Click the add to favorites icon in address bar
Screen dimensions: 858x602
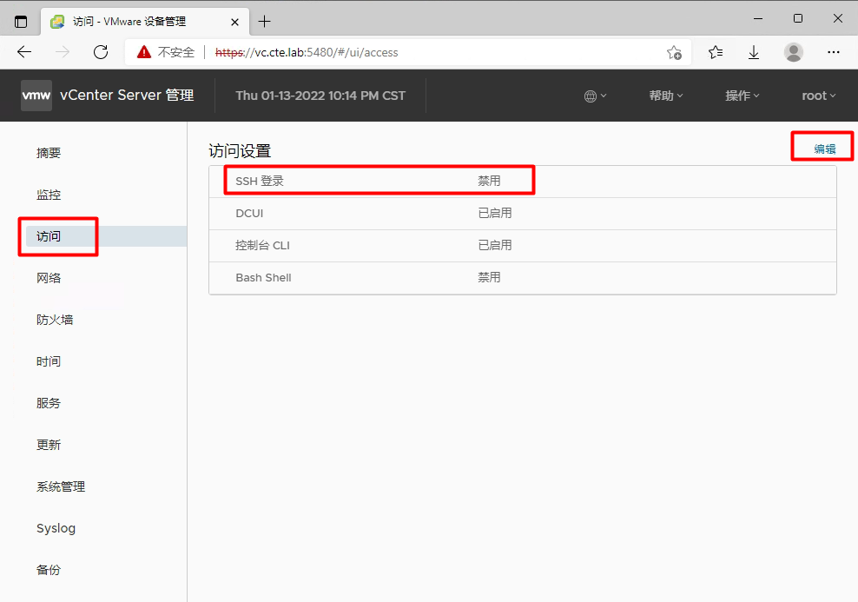tap(675, 52)
